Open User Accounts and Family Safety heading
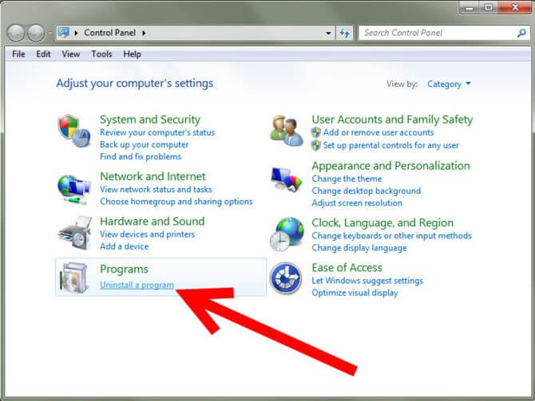The width and height of the screenshot is (535, 401). (392, 120)
